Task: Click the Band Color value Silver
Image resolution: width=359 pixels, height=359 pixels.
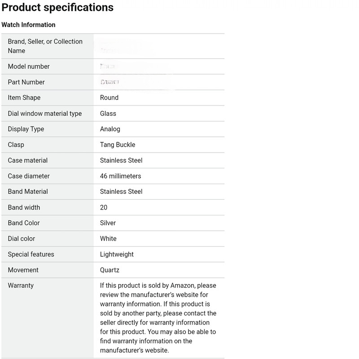Action: point(108,223)
